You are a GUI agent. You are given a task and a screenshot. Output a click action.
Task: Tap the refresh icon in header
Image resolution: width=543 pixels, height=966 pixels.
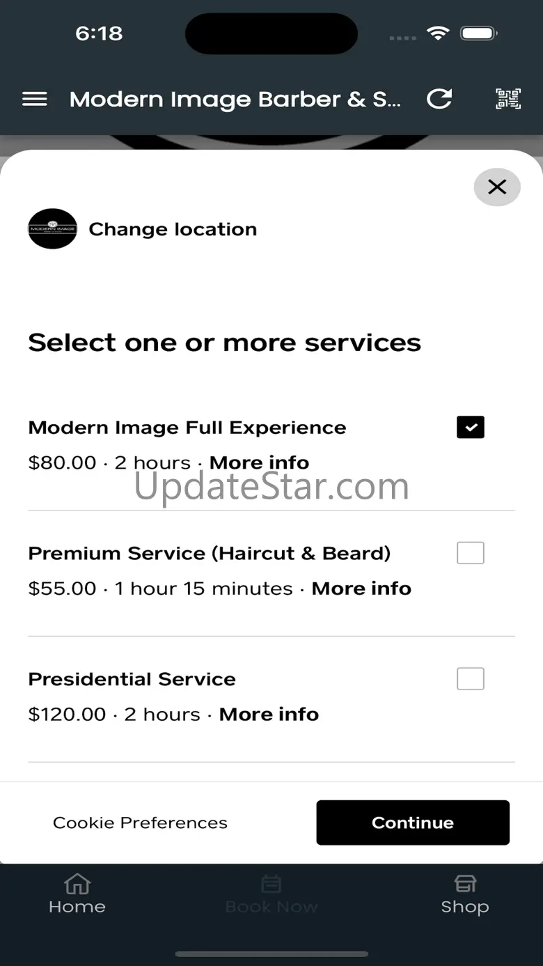tap(439, 100)
